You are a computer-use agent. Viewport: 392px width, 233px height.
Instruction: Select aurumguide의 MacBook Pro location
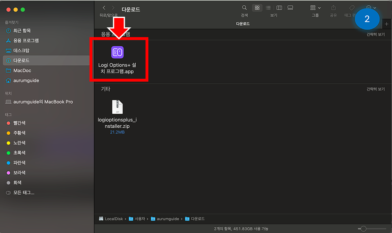(43, 102)
